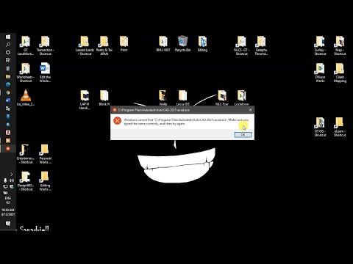Select the Transaction - Shortcut folder
353x264 pixels.
click(x=45, y=45)
